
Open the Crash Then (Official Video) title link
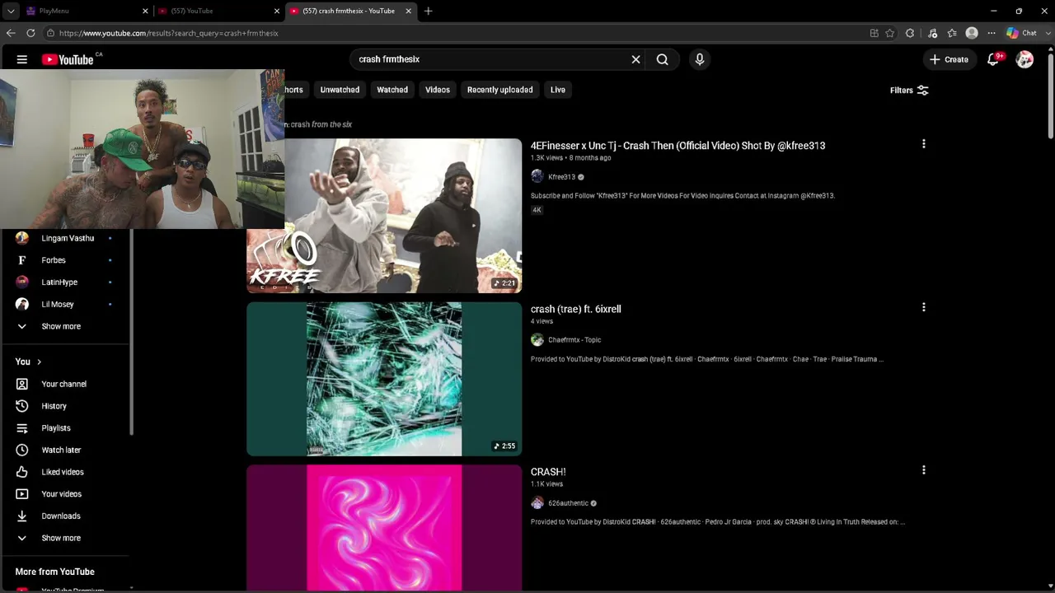click(678, 146)
